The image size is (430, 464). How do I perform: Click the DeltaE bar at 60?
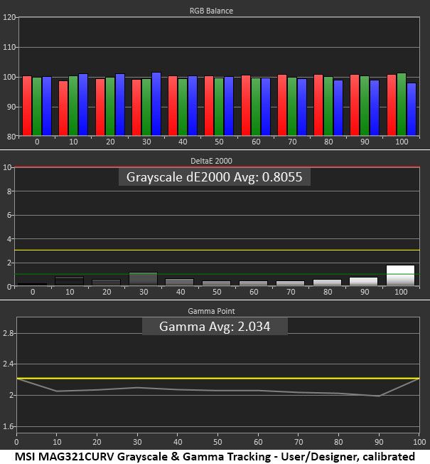pos(254,283)
